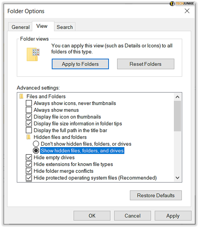Toggle the Always show menus checkbox

(29, 110)
